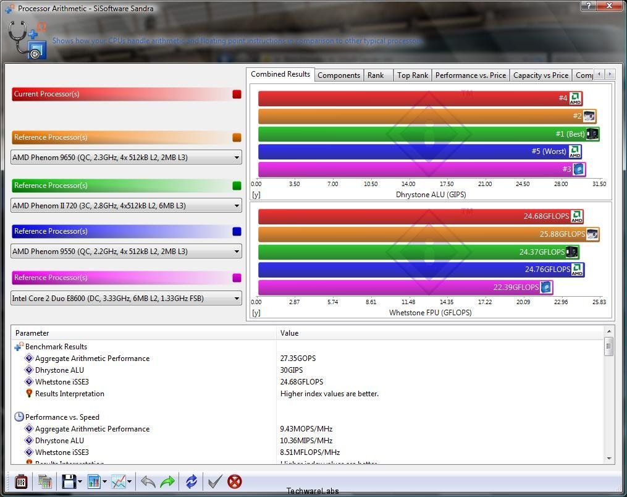Click the red 24.68GFLOPS Whetstone bar
This screenshot has height=497, width=627.
pos(420,216)
